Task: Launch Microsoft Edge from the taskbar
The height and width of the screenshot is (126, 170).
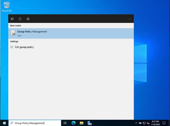Action: click(x=73, y=123)
